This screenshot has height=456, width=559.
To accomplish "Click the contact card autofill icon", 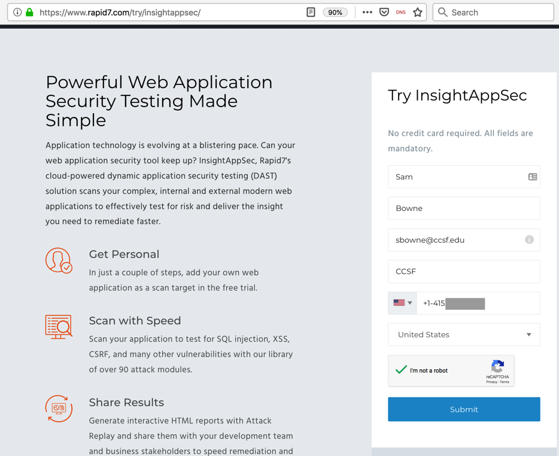I will click(x=532, y=177).
